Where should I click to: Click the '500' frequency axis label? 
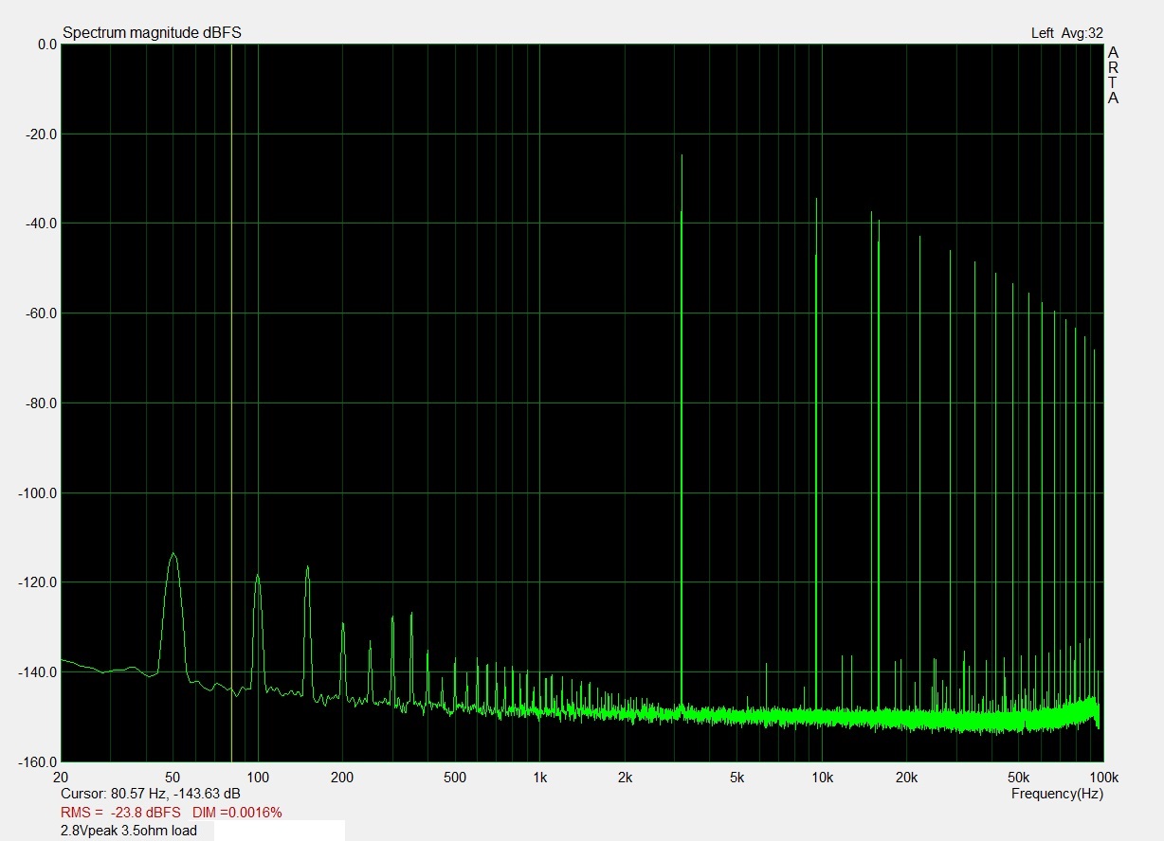coord(454,778)
